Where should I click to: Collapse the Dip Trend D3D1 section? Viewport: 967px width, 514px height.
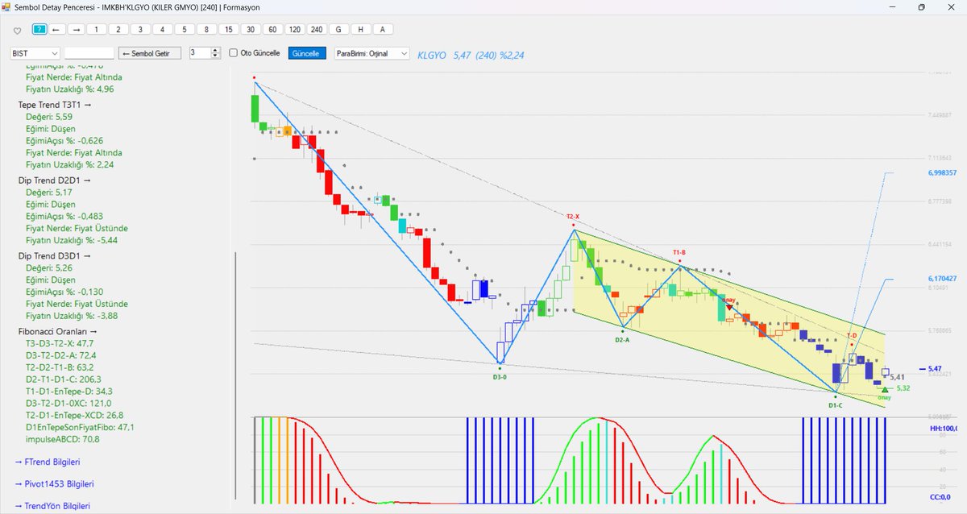point(55,256)
